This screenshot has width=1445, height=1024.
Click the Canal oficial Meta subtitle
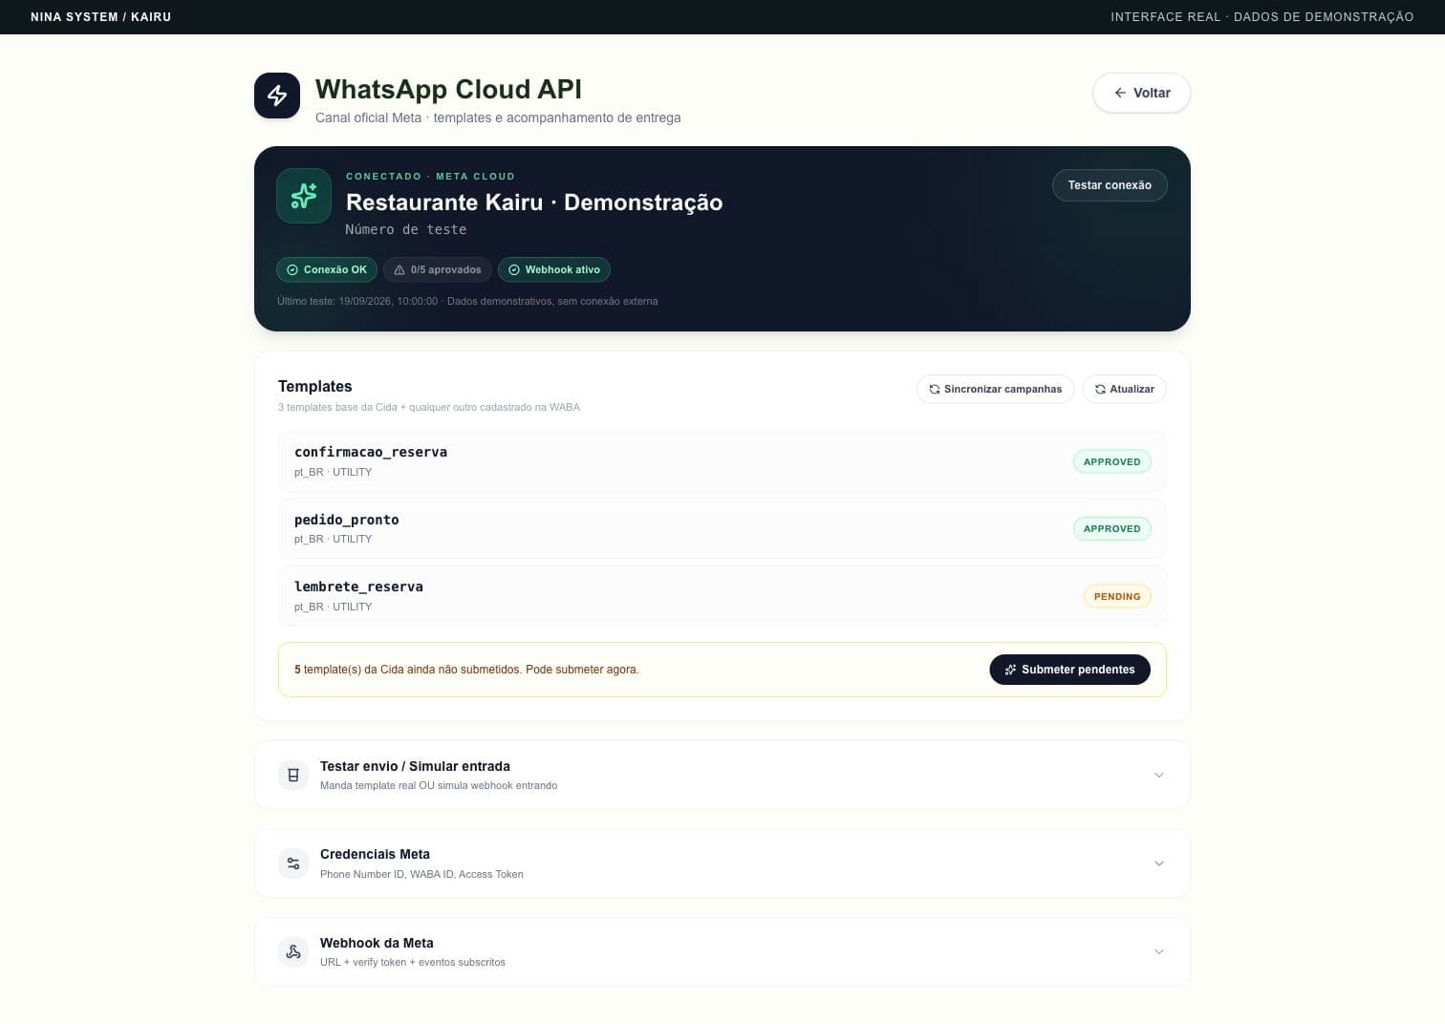coord(498,117)
